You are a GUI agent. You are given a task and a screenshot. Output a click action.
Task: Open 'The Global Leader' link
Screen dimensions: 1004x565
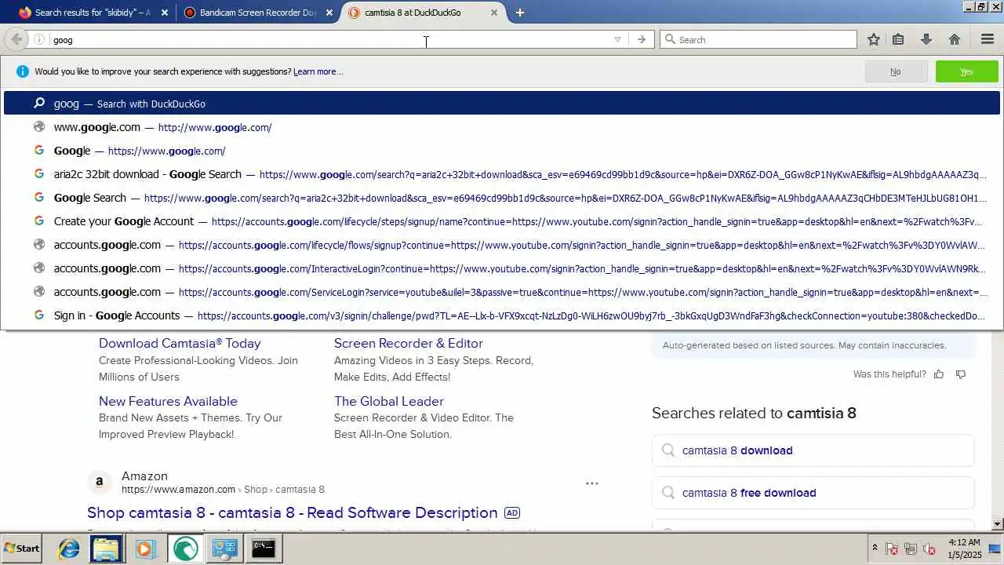(x=389, y=401)
